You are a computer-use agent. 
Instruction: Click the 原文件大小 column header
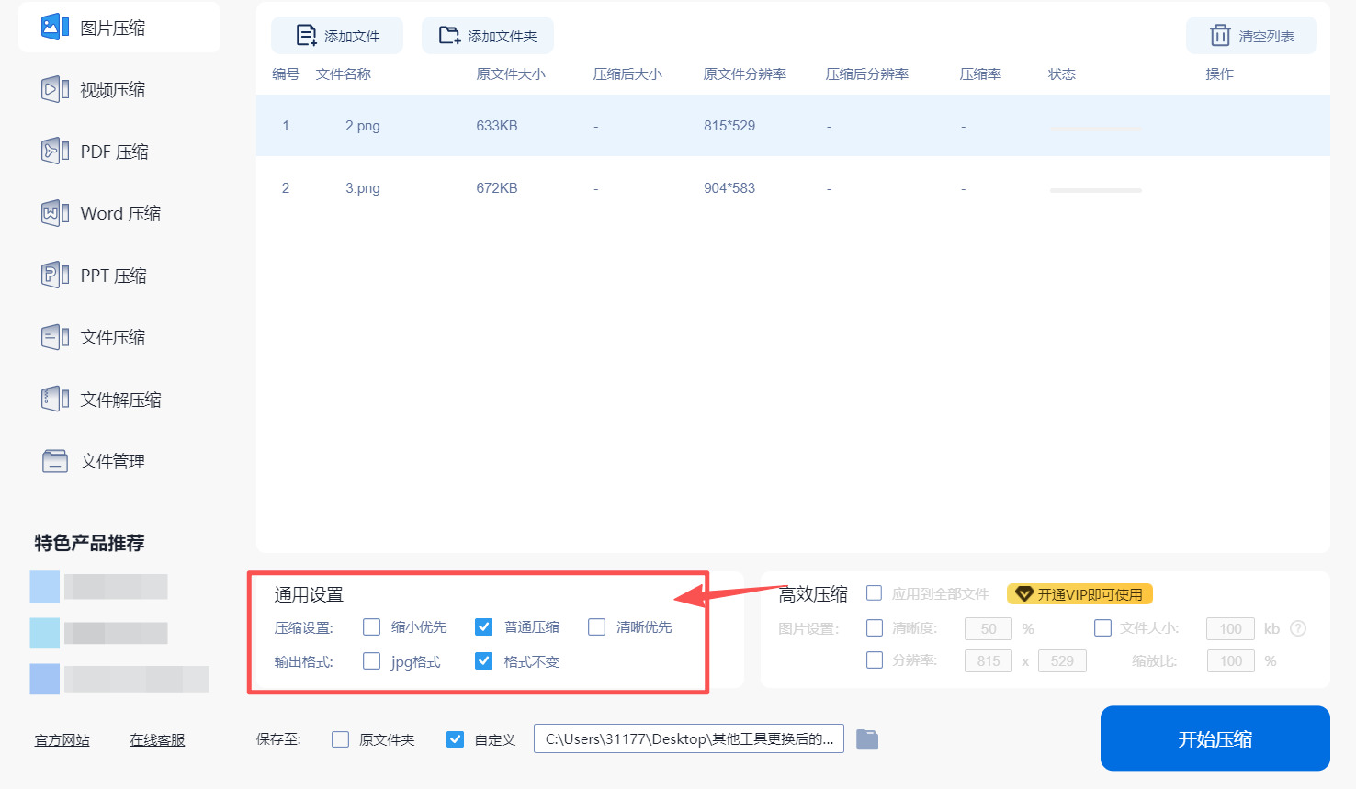click(x=511, y=74)
